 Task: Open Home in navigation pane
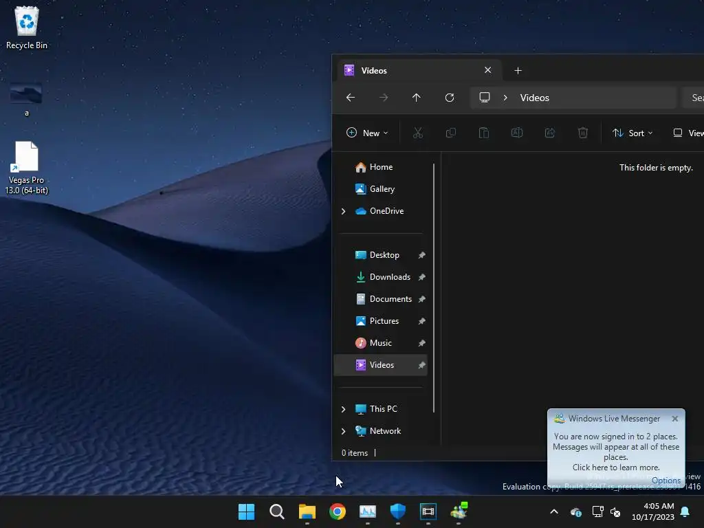pyautogui.click(x=381, y=167)
